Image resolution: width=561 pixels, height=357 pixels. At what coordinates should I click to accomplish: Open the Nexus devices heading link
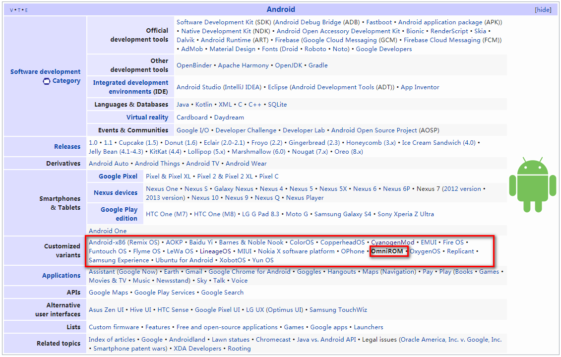116,192
